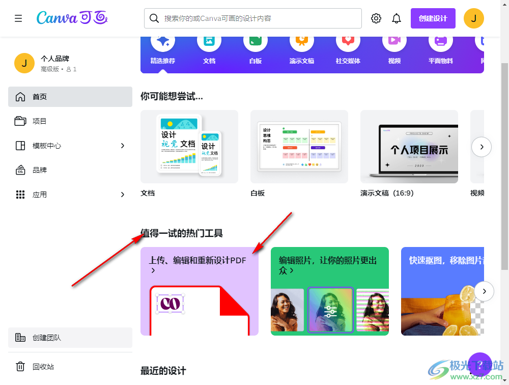Click the search magnifier icon
Image resolution: width=509 pixels, height=385 pixels.
pyautogui.click(x=154, y=18)
